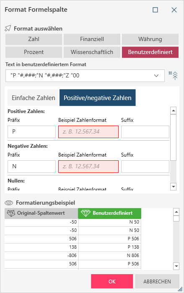Image resolution: width=184 pixels, height=293 pixels.
Task: Click the Format auswählen rocket icon
Action: 8,28
